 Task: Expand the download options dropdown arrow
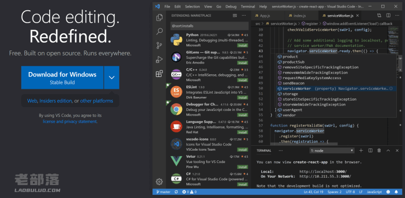click(112, 77)
